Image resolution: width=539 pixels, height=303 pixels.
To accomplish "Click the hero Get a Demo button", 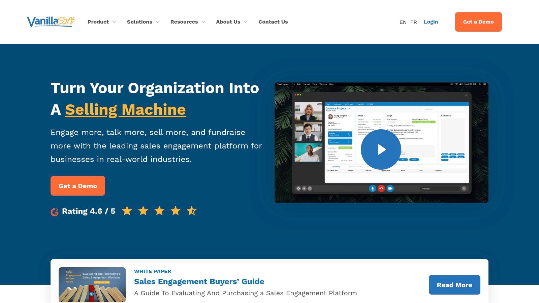I will (78, 186).
